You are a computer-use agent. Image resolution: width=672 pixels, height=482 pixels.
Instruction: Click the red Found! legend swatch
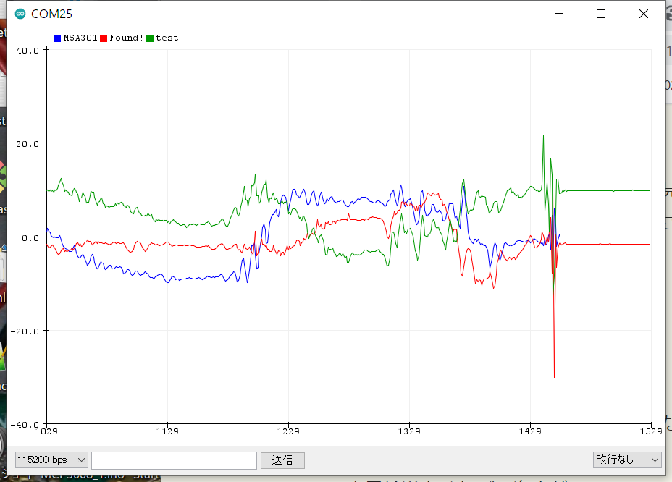pyautogui.click(x=104, y=38)
